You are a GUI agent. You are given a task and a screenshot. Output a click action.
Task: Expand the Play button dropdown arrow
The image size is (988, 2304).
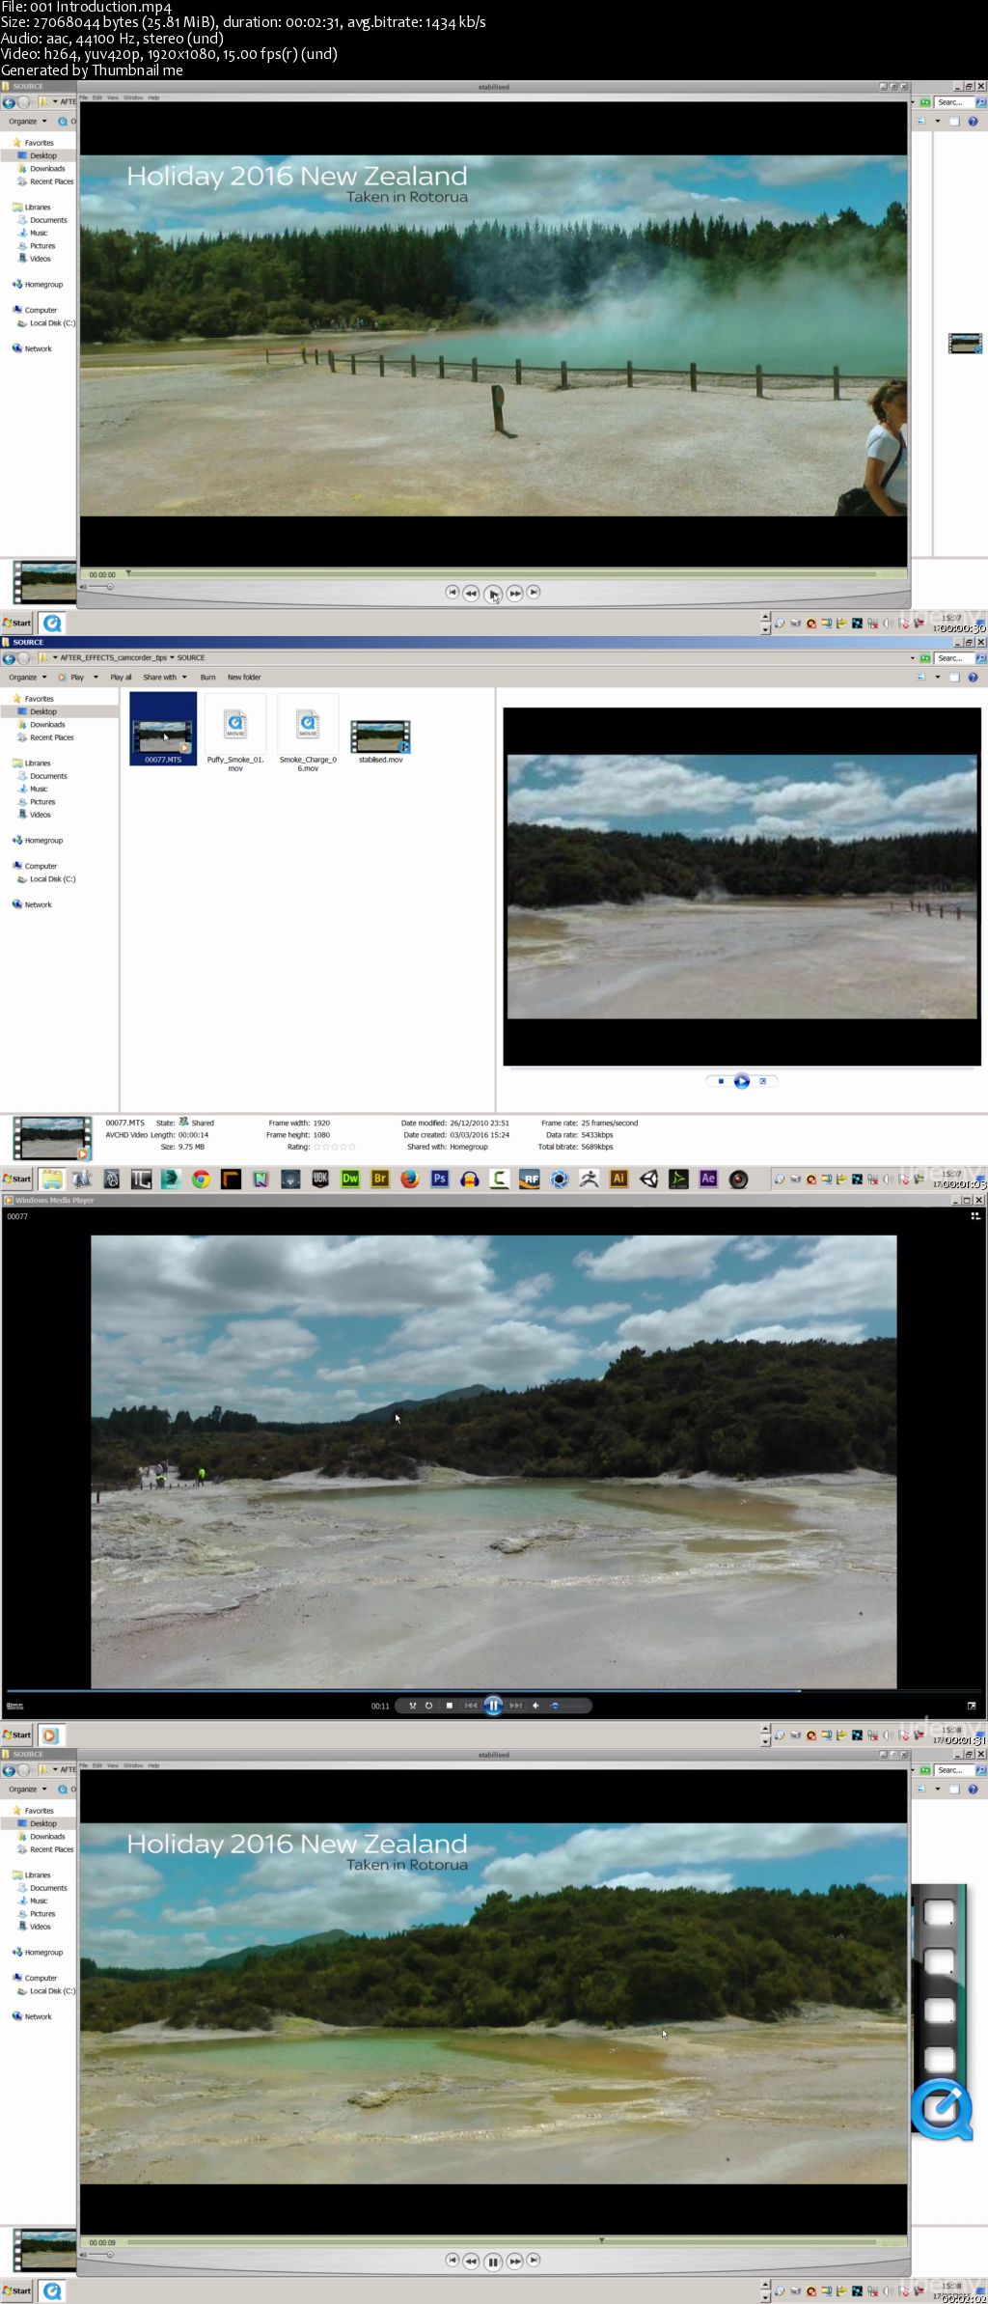pyautogui.click(x=96, y=678)
